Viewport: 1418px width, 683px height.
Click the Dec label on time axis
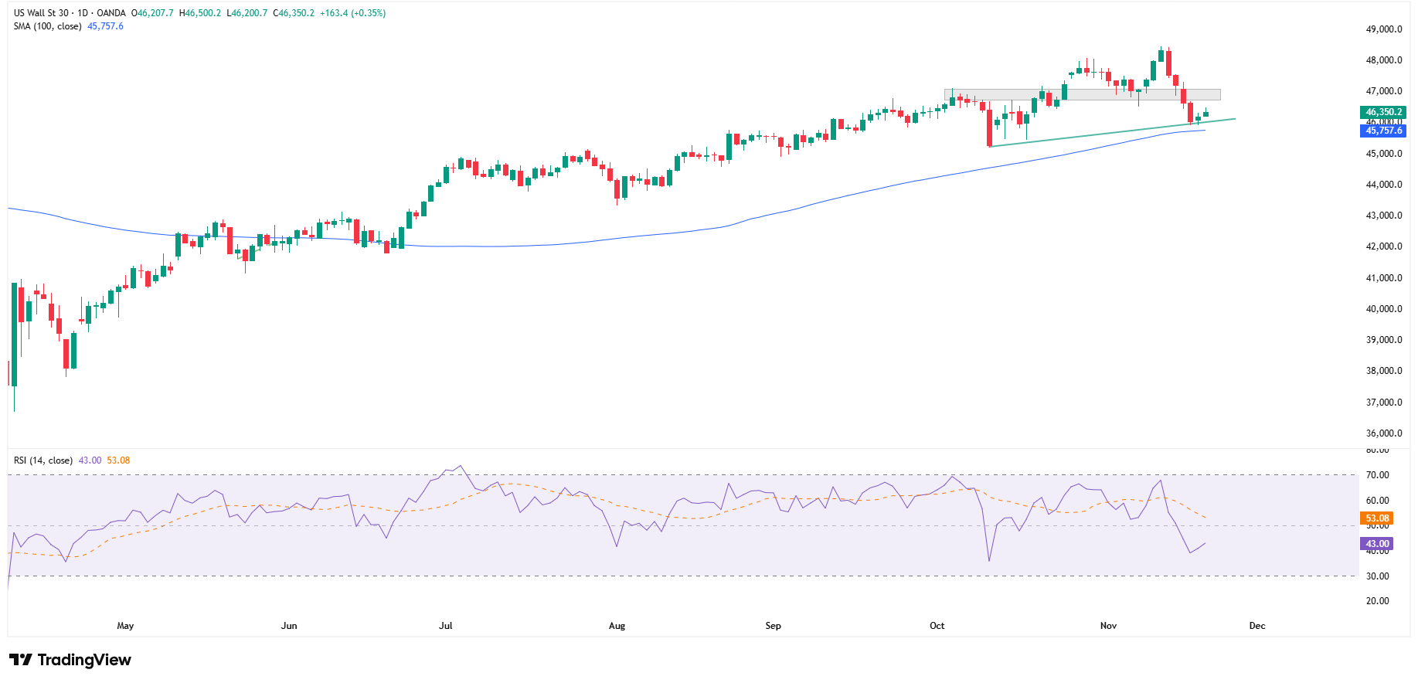1257,626
